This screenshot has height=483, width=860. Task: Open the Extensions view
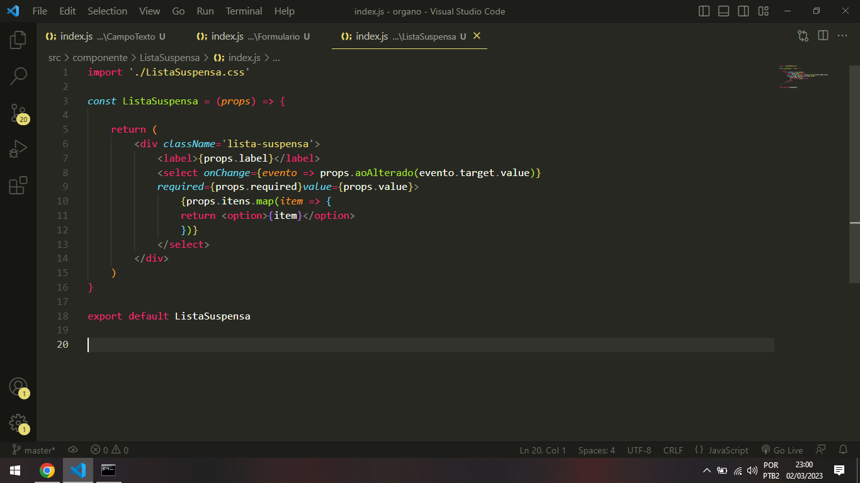[18, 186]
